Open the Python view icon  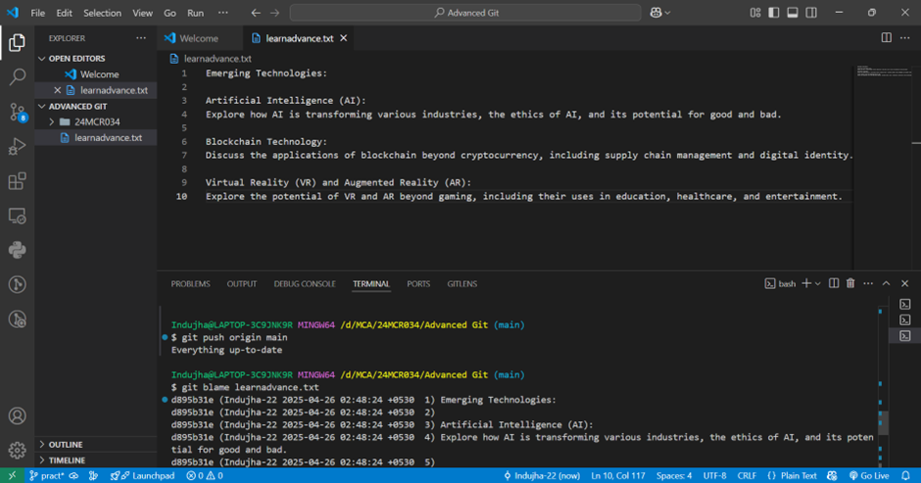[17, 250]
